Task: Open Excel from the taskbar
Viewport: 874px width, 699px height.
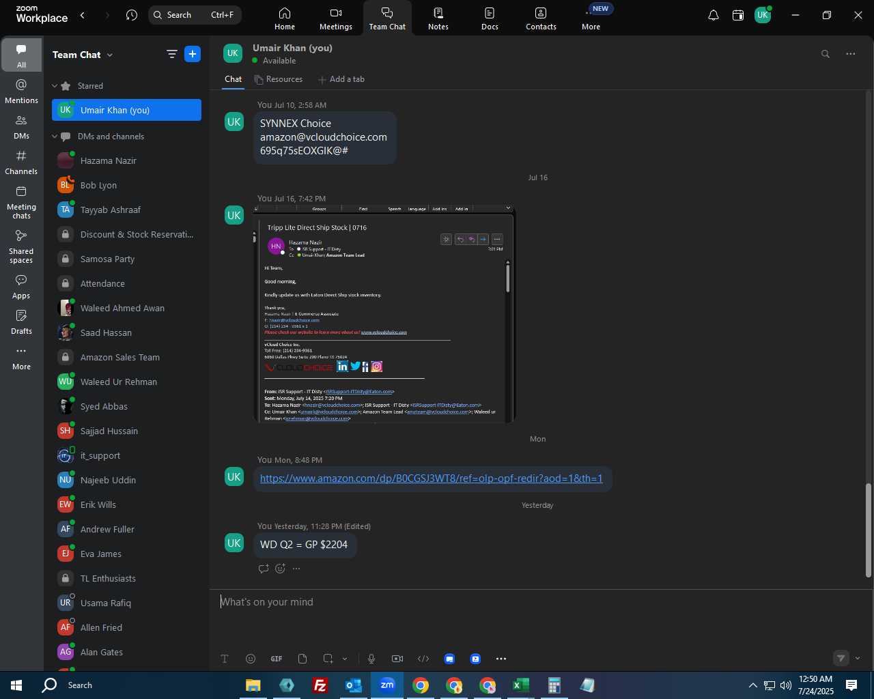Action: tap(521, 685)
